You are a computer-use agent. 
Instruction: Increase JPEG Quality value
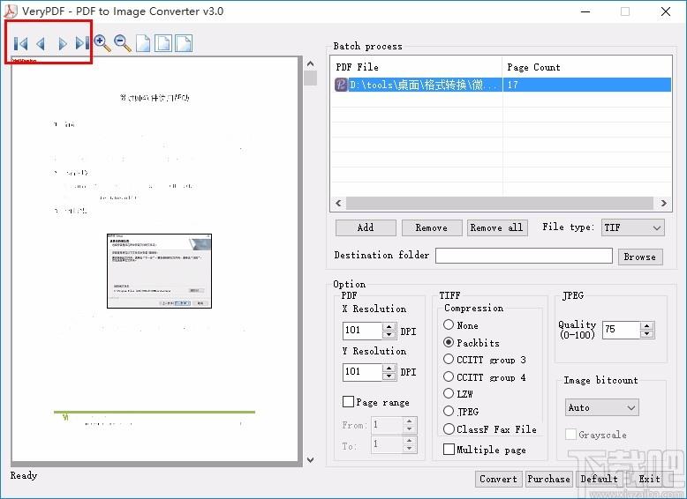point(646,325)
